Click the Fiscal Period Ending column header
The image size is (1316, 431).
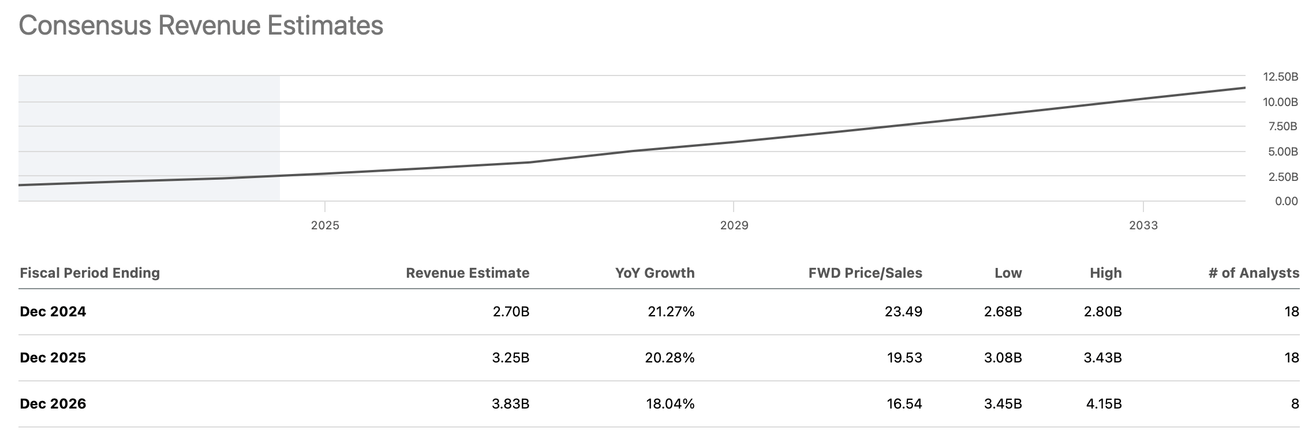[89, 273]
